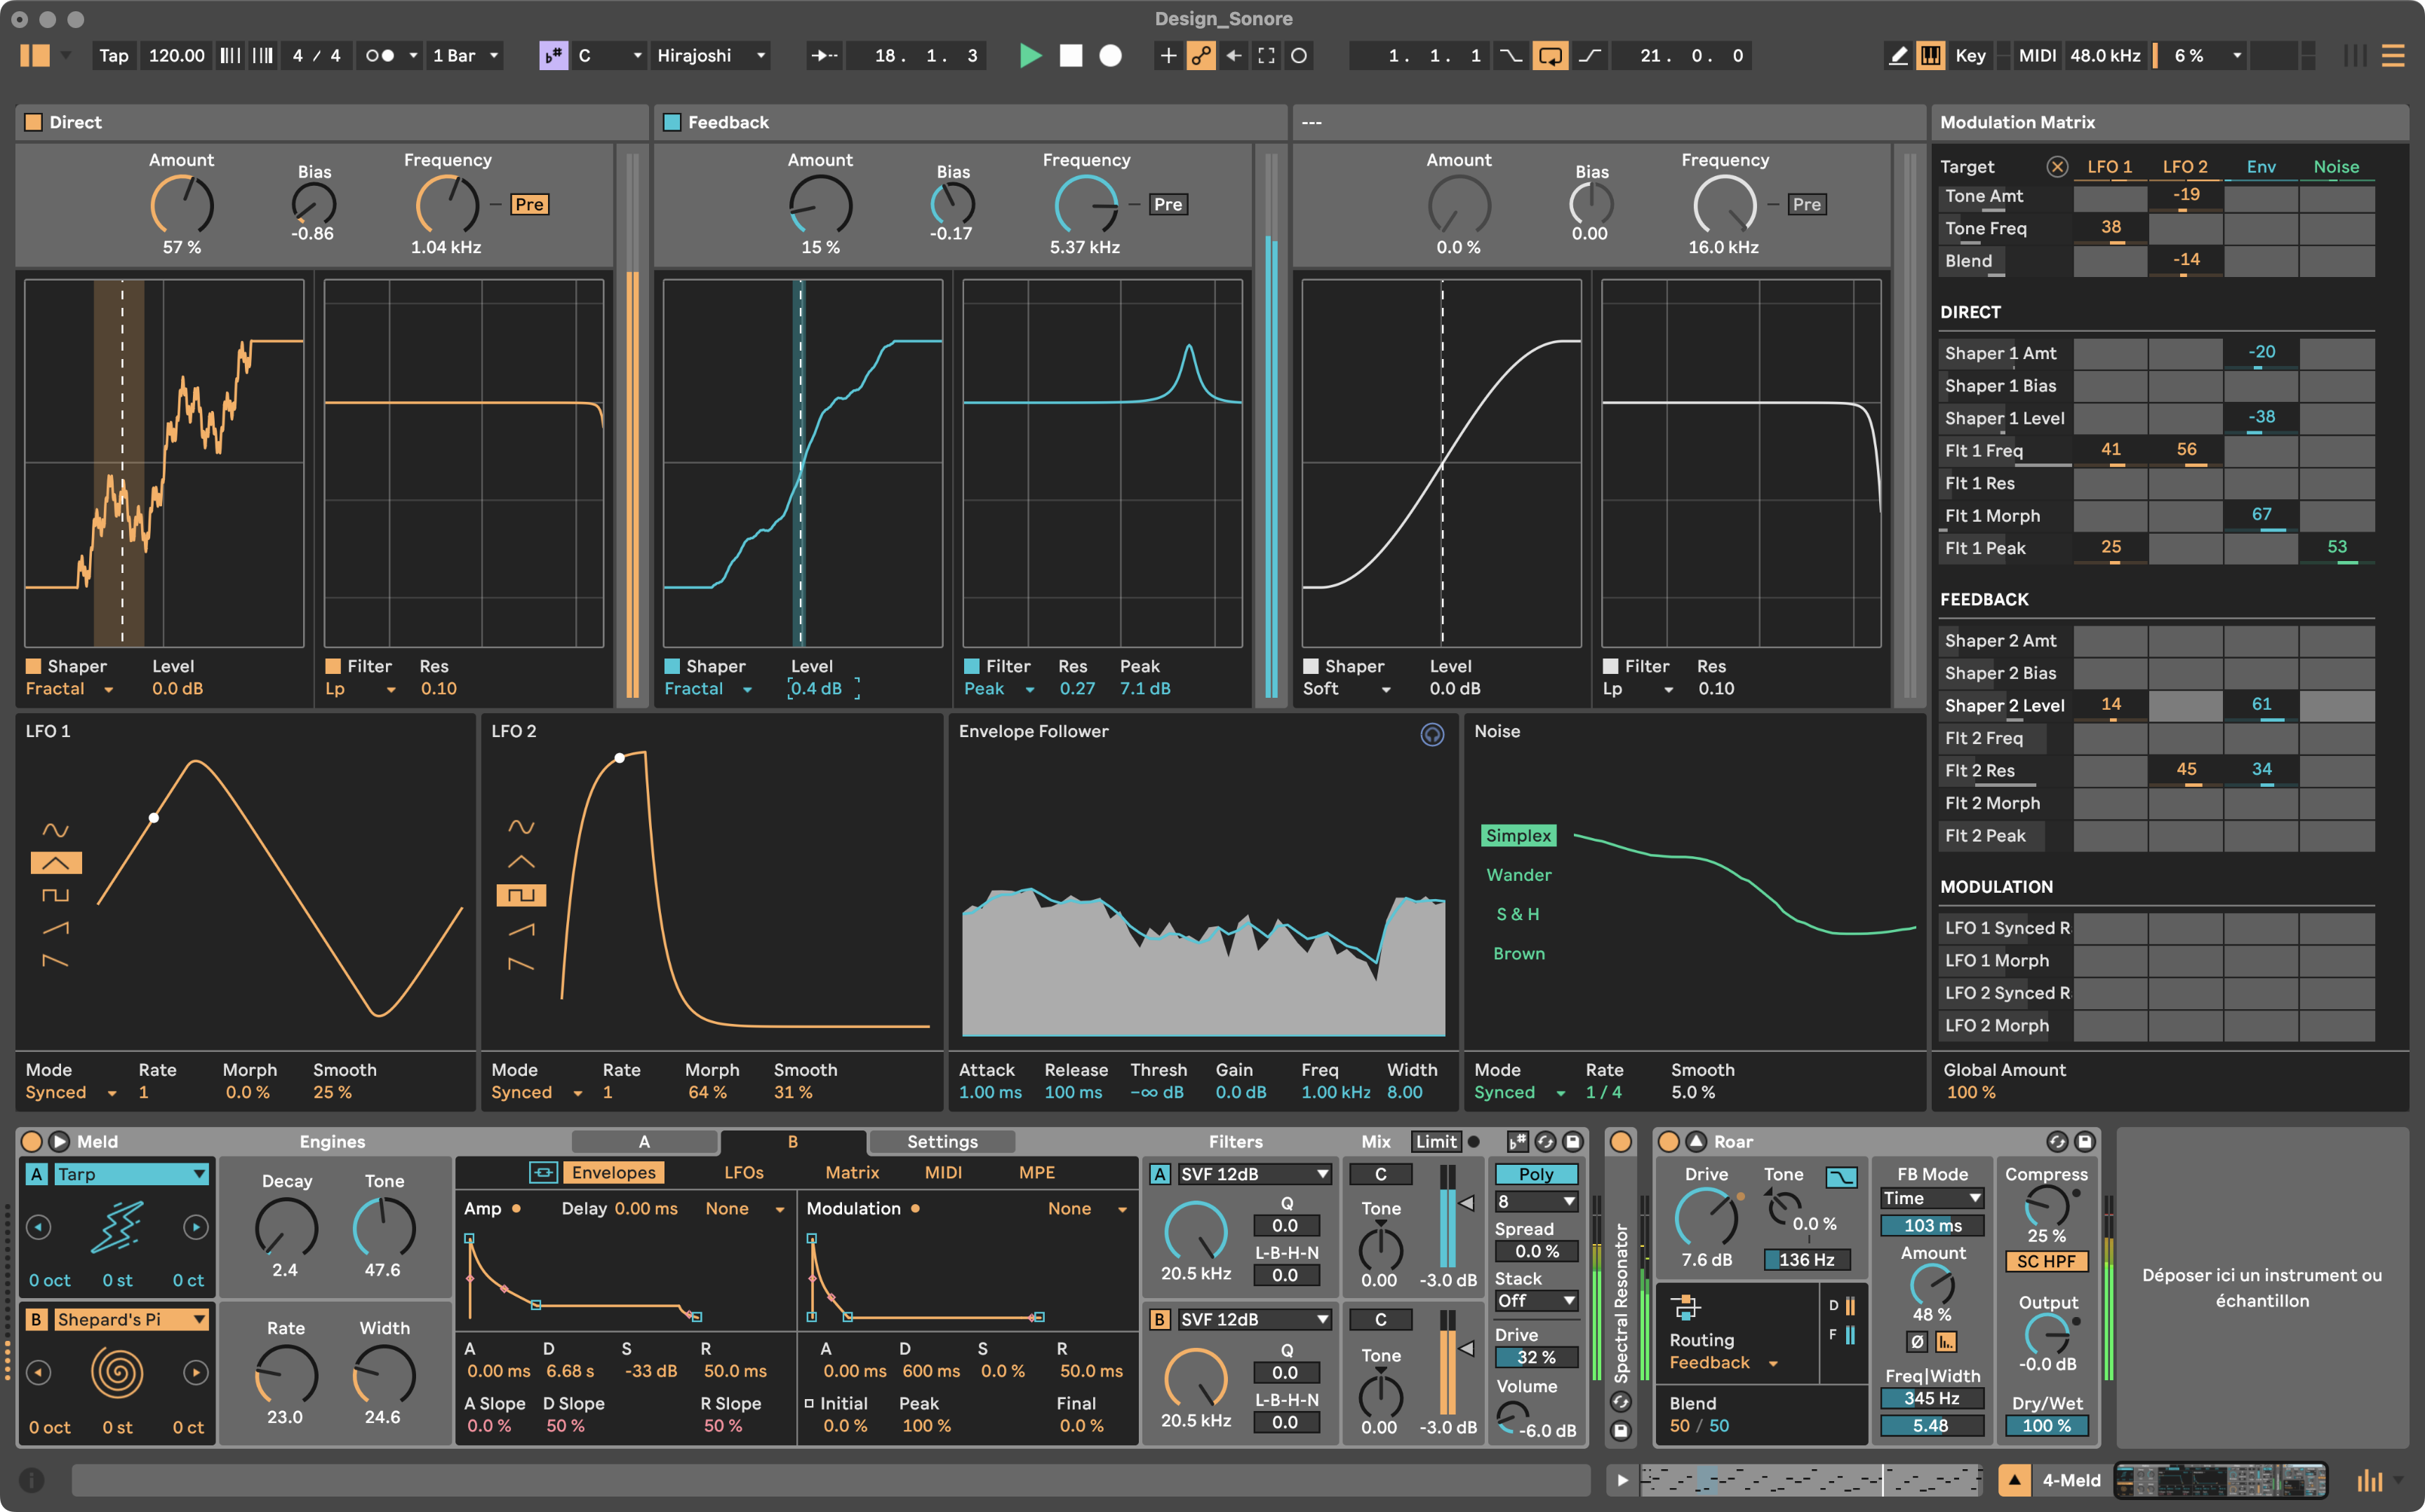Toggle the Roar device power button
2425x1512 pixels.
[1668, 1141]
